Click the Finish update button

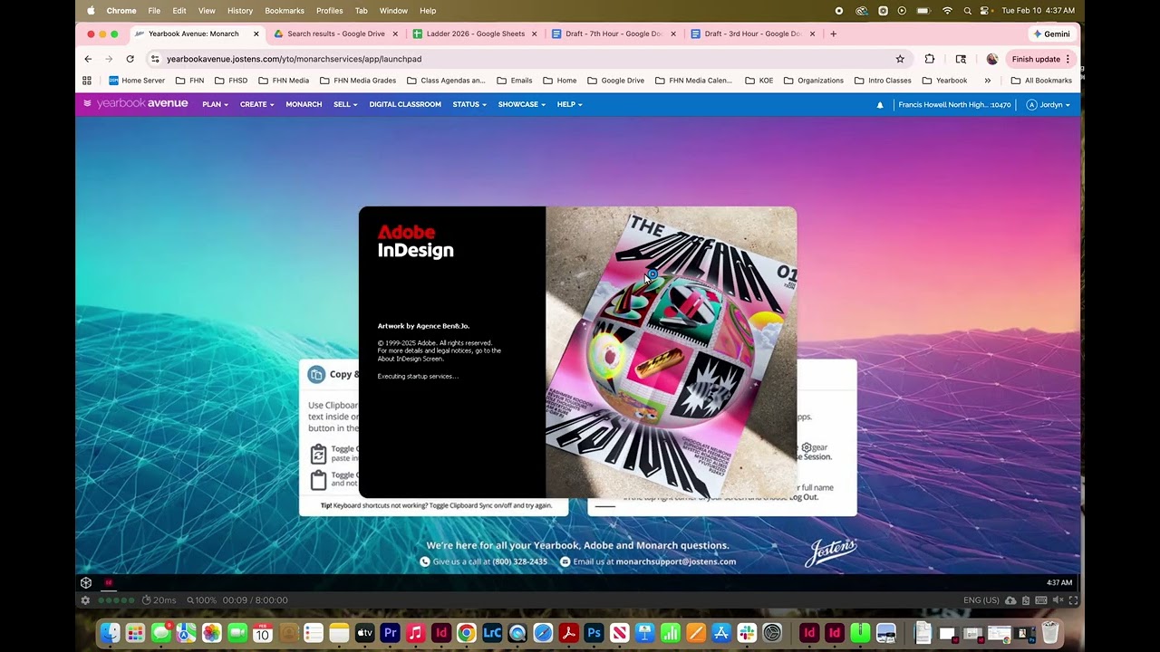coord(1040,59)
